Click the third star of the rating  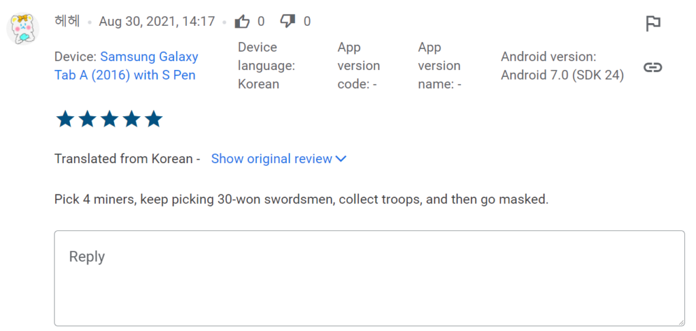pyautogui.click(x=109, y=120)
